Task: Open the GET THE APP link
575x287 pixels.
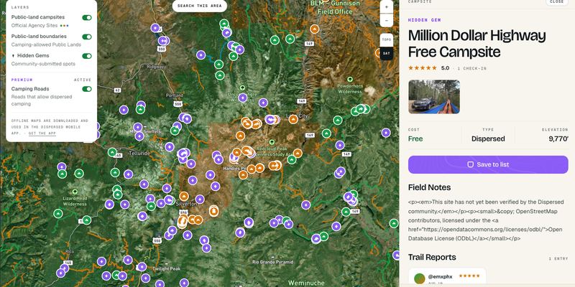Action: point(42,133)
